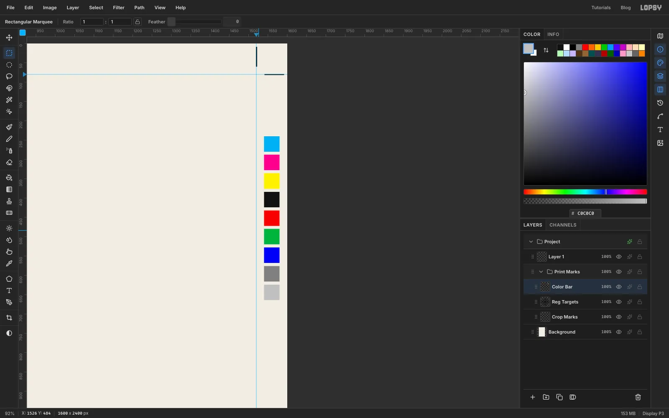The height and width of the screenshot is (418, 669).
Task: Click the Feather slider
Action: 194,22
